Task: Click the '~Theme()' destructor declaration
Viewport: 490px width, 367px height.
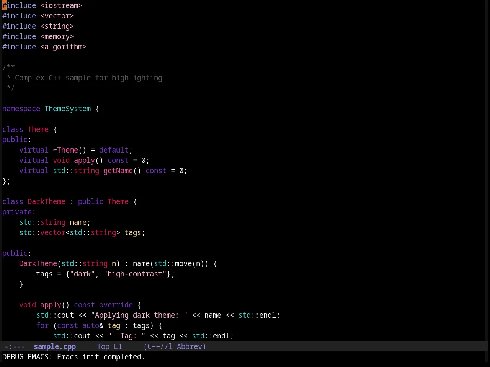Action: coord(70,150)
